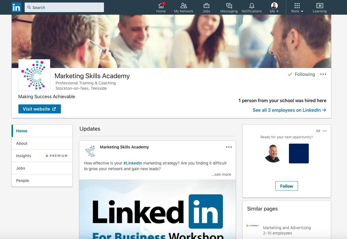Expand post text with see more

pyautogui.click(x=221, y=174)
